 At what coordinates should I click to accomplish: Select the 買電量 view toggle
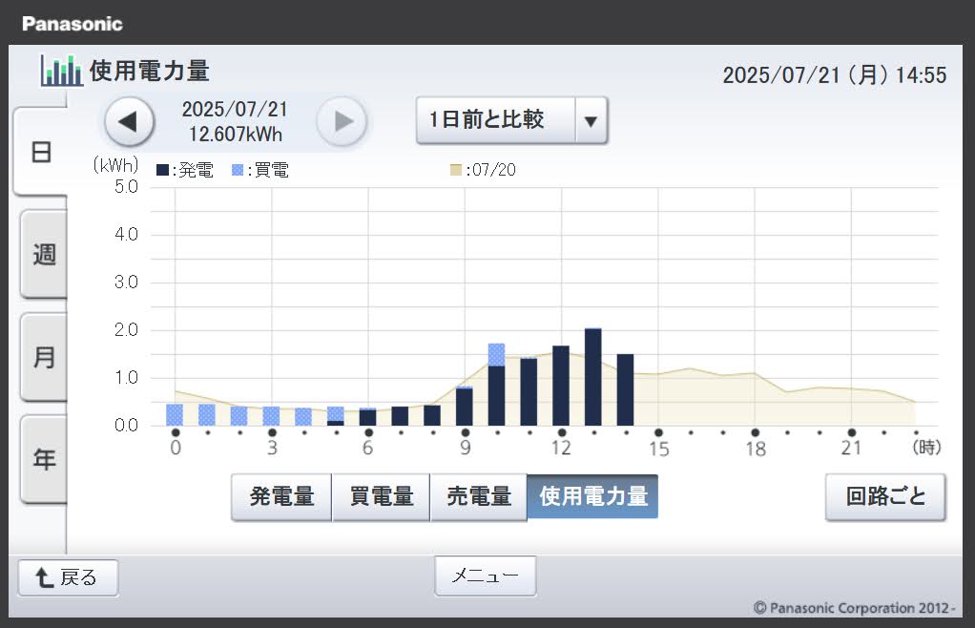381,497
